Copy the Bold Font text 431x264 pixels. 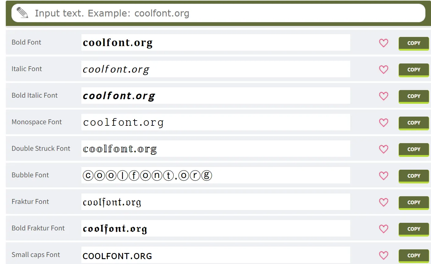414,43
